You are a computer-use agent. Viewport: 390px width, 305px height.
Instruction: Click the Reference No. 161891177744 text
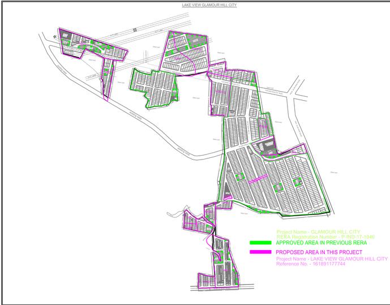303,264
